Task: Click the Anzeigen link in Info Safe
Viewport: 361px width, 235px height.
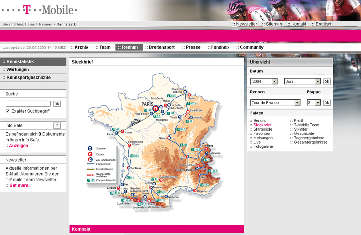Action: [18, 146]
